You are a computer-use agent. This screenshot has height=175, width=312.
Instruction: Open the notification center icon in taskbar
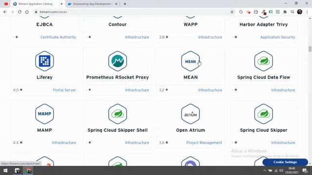pyautogui.click(x=305, y=171)
